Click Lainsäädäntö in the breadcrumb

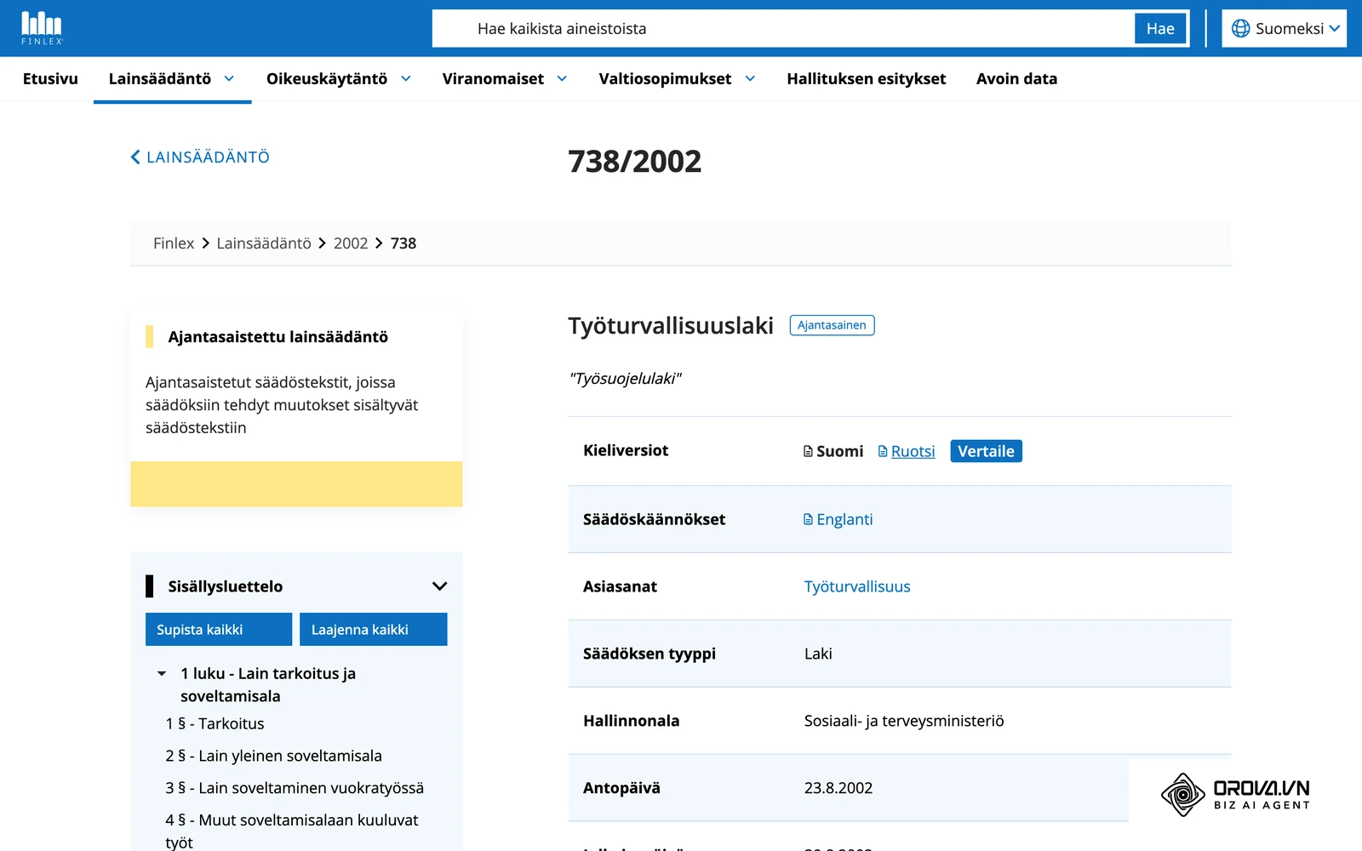tap(264, 243)
